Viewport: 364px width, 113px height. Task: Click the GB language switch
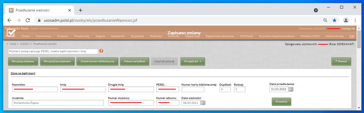pyautogui.click(x=352, y=37)
